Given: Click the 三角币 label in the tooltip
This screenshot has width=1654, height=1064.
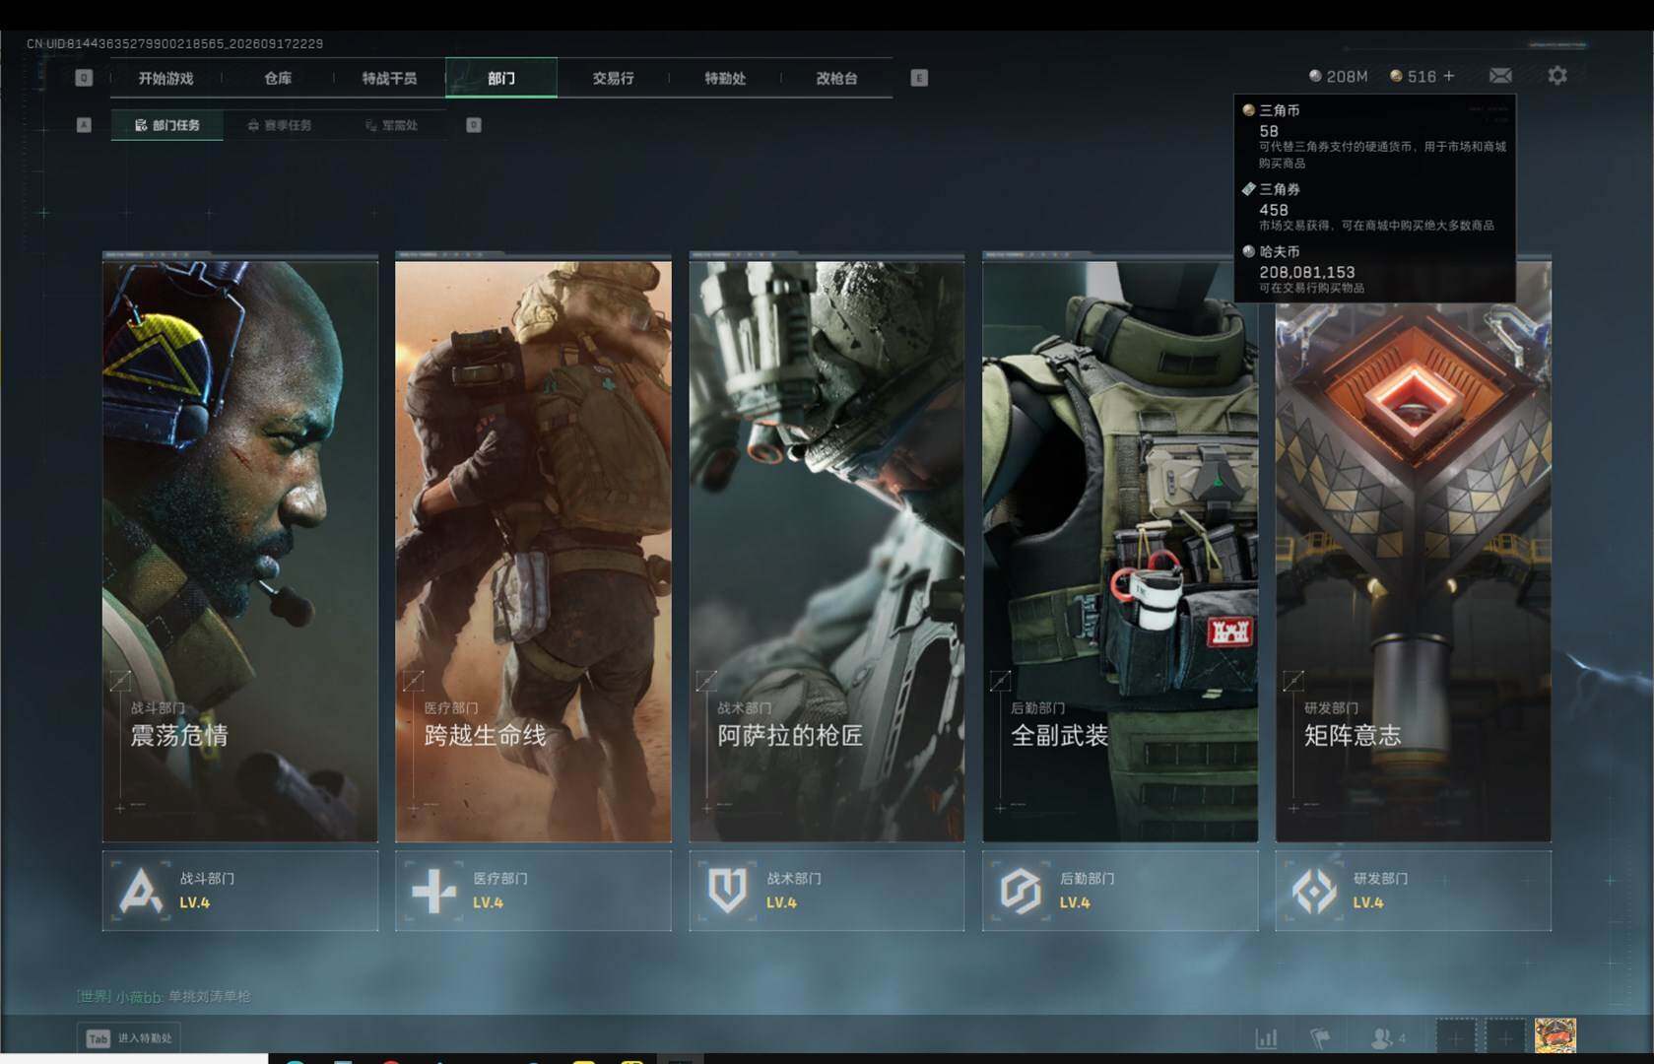Looking at the screenshot, I should pos(1279,110).
